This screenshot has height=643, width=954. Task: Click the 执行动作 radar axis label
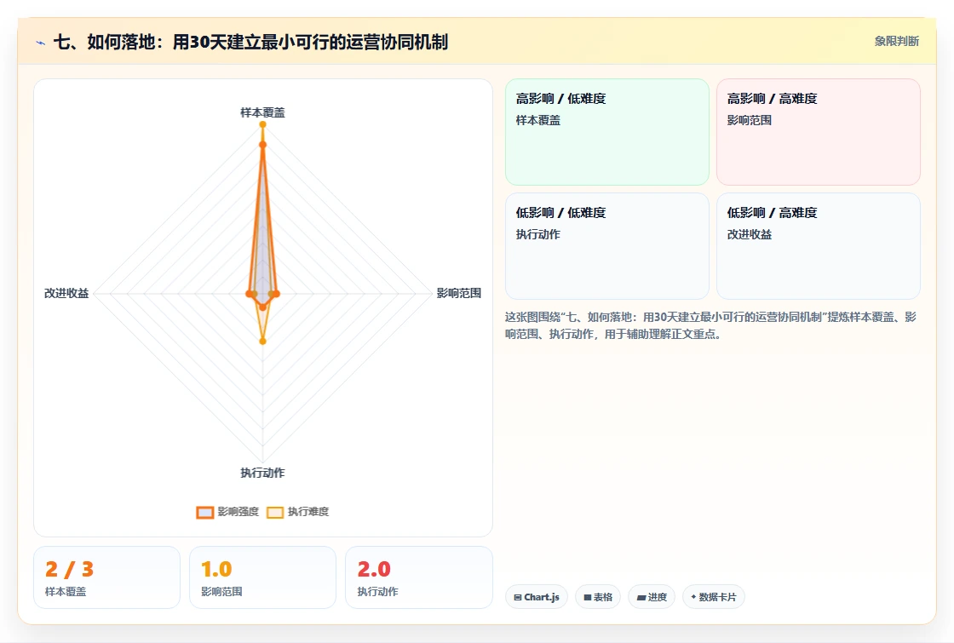[x=263, y=473]
